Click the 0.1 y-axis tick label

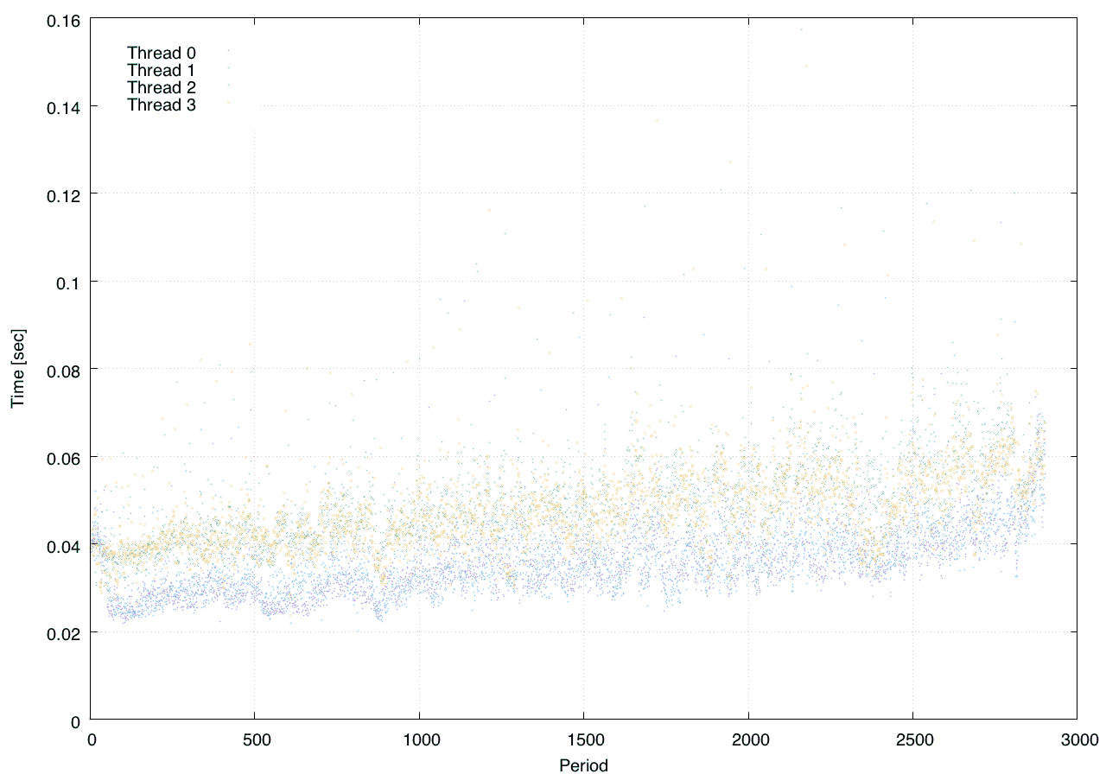click(68, 282)
